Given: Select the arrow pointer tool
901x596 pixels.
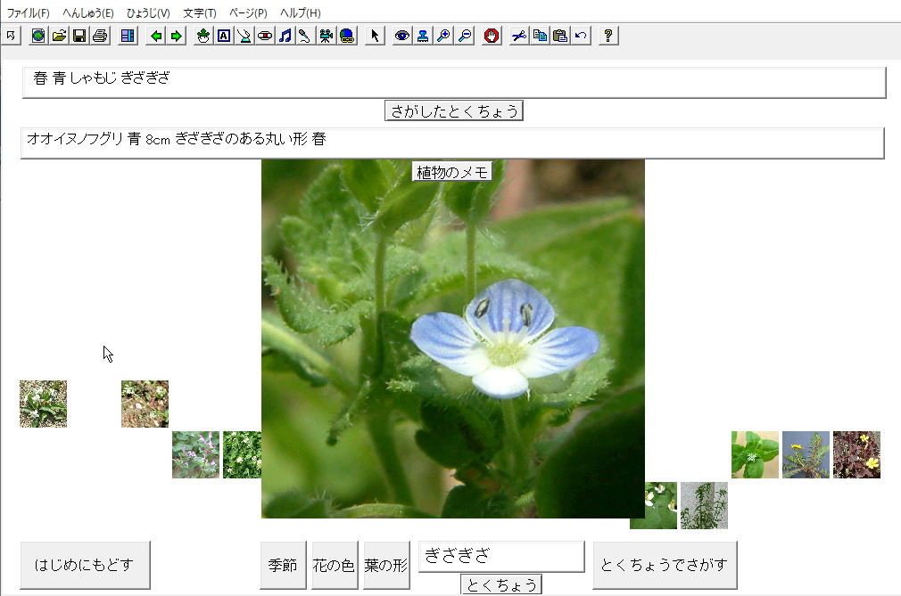Looking at the screenshot, I should 375,37.
